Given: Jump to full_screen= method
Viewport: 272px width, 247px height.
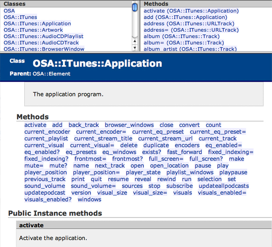Looking at the screenshot, I should pyautogui.click(x=166, y=159).
